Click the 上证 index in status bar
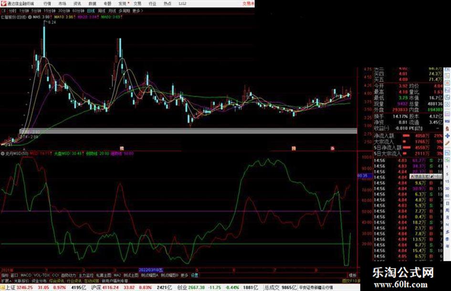This screenshot has width=451, height=291. coord(10,288)
